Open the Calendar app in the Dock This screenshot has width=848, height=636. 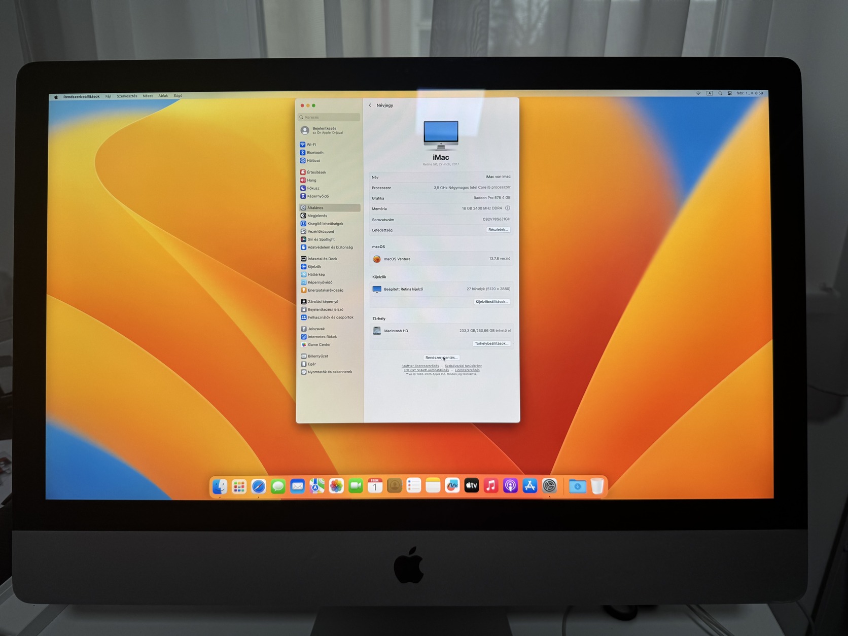tap(375, 486)
